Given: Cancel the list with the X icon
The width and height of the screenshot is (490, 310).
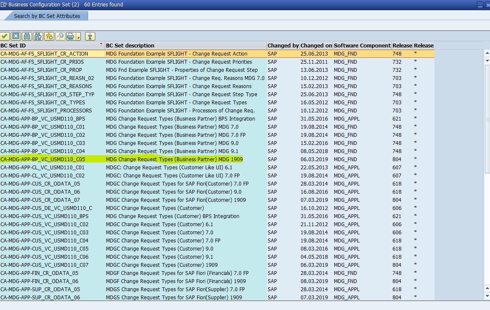Looking at the screenshot, I should click(x=15, y=36).
